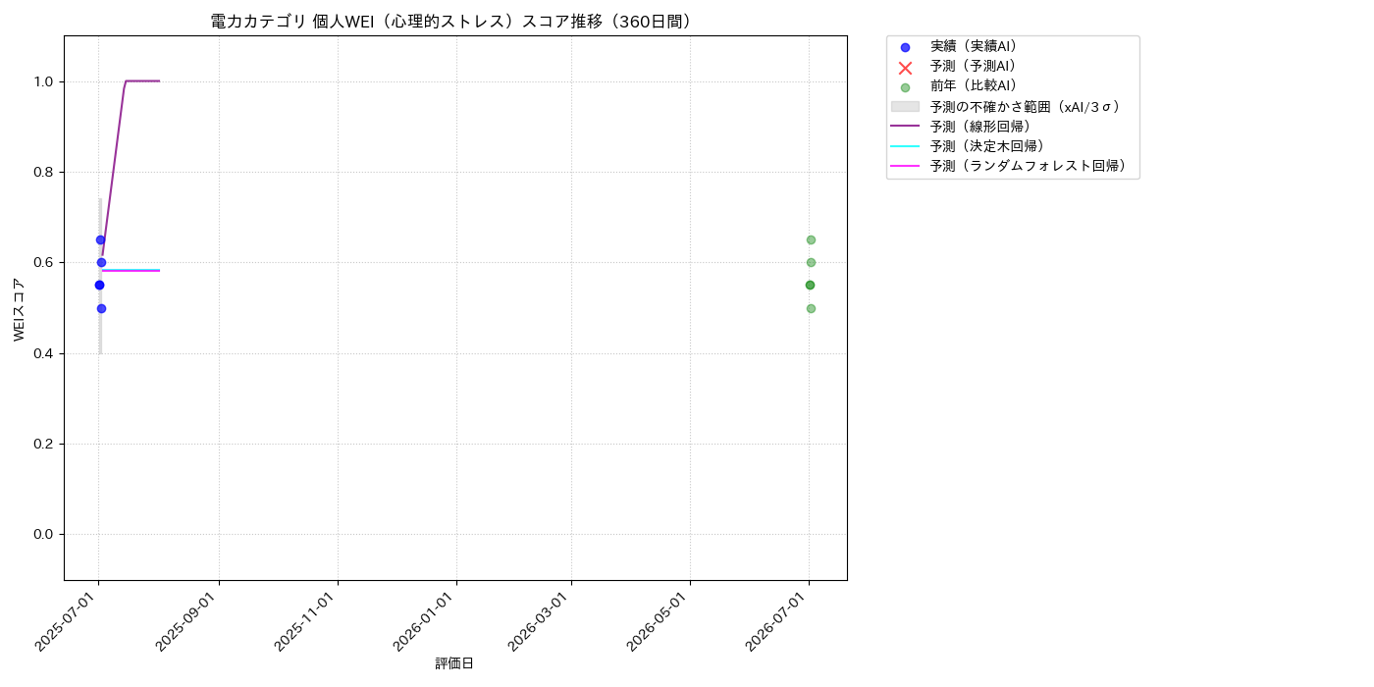
Task: Click the green previous-year point at 0.65
Action: coord(811,239)
